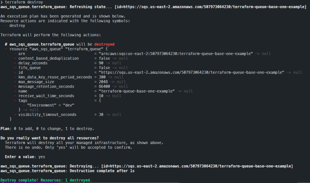Screen dimensions: 310x183
Task: Click the 'max_message_size' attribute
Action: pos(36,82)
